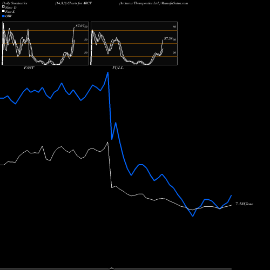The height and width of the screenshot is (270, 270).
Task: Click the Slow D legend label text
Action: click(11, 8)
